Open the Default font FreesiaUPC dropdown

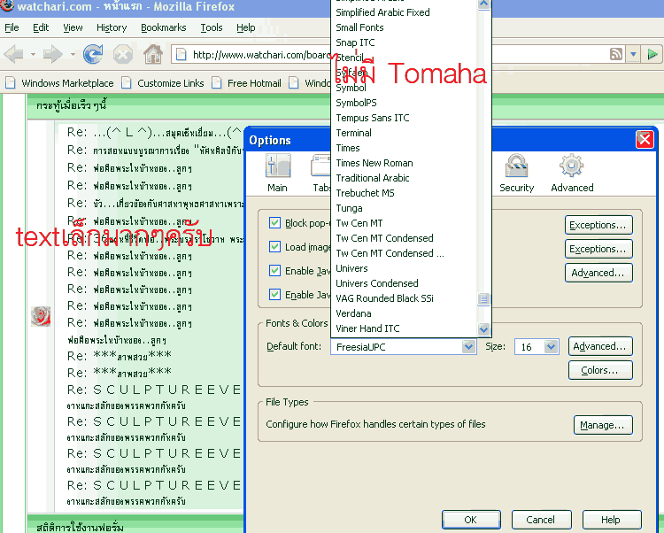click(404, 347)
